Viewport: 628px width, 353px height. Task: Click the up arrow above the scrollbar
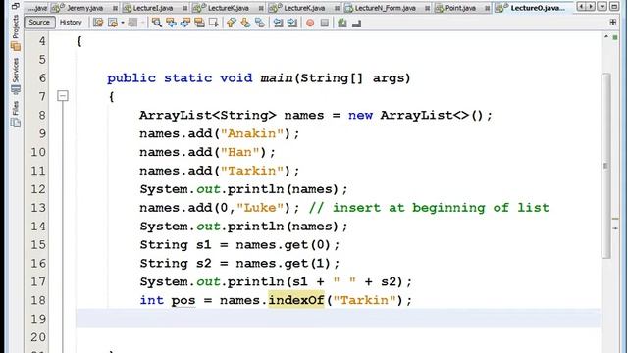point(606,37)
